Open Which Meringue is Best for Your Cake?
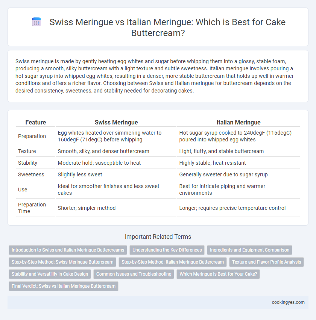The image size is (316, 320). click(x=218, y=274)
